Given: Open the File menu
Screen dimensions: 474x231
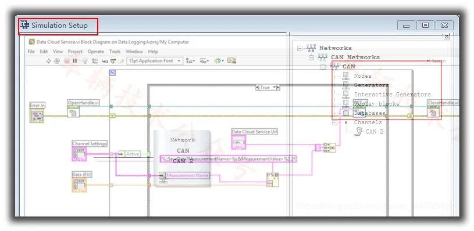Looking at the screenshot, I should 31,52.
